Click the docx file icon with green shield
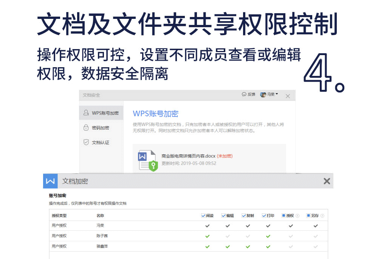The image size is (378, 259). click(x=147, y=160)
